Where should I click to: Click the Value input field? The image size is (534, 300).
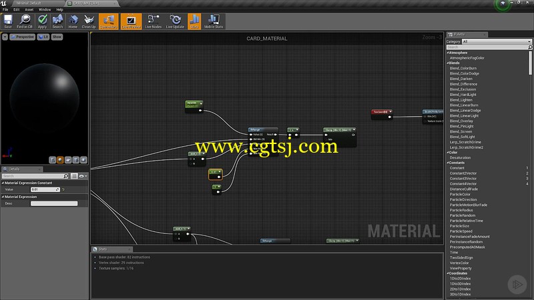click(45, 189)
